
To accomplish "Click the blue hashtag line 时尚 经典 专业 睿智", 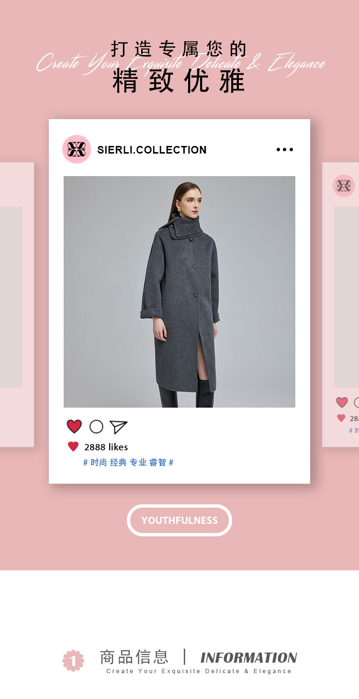I will [128, 462].
